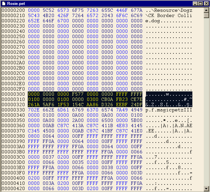
Task: Click hex word 24DF ending row 00000320
Action: (x=137, y=105)
